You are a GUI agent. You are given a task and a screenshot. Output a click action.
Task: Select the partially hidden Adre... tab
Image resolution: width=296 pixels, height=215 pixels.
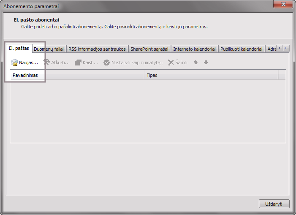click(271, 49)
